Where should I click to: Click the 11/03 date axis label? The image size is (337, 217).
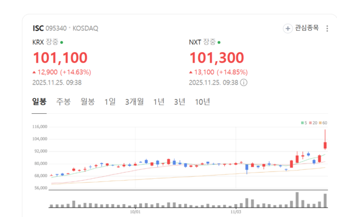[x=236, y=212]
